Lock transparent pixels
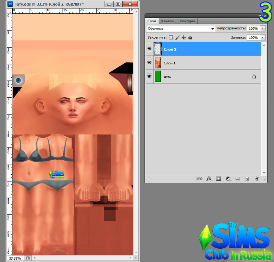The image size is (274, 262). coord(171,37)
